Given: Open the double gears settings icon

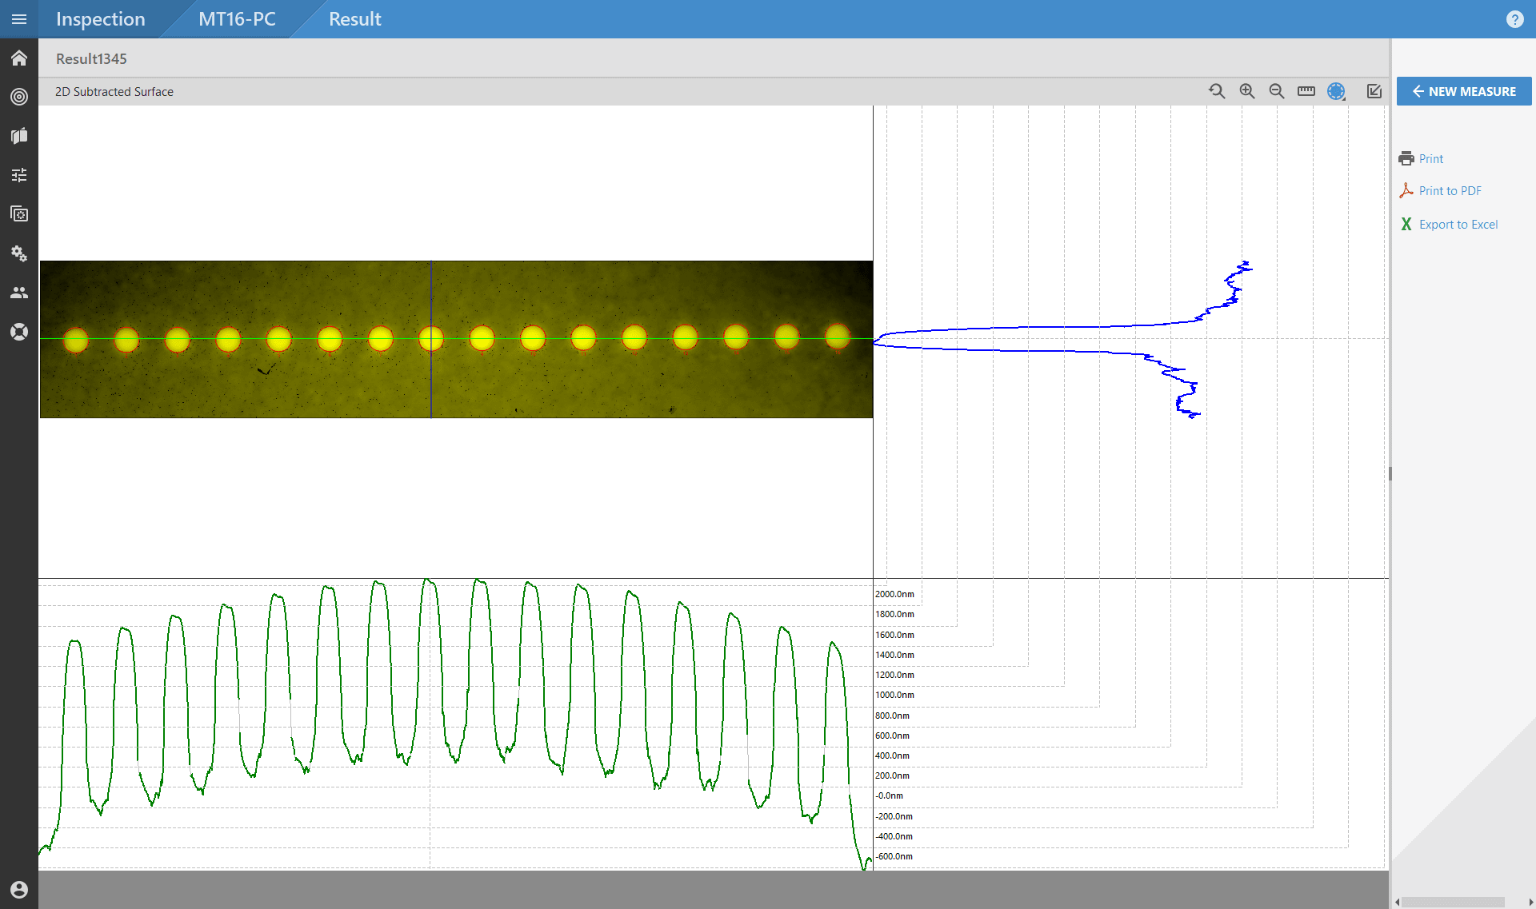Looking at the screenshot, I should click(x=19, y=253).
